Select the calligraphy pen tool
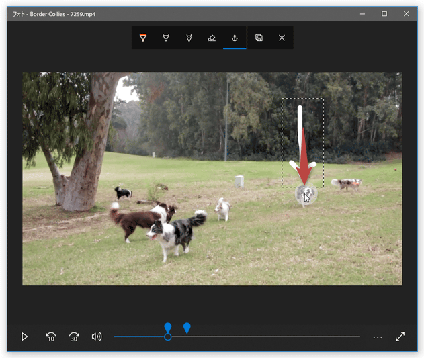This screenshot has height=358, width=424. click(x=189, y=38)
